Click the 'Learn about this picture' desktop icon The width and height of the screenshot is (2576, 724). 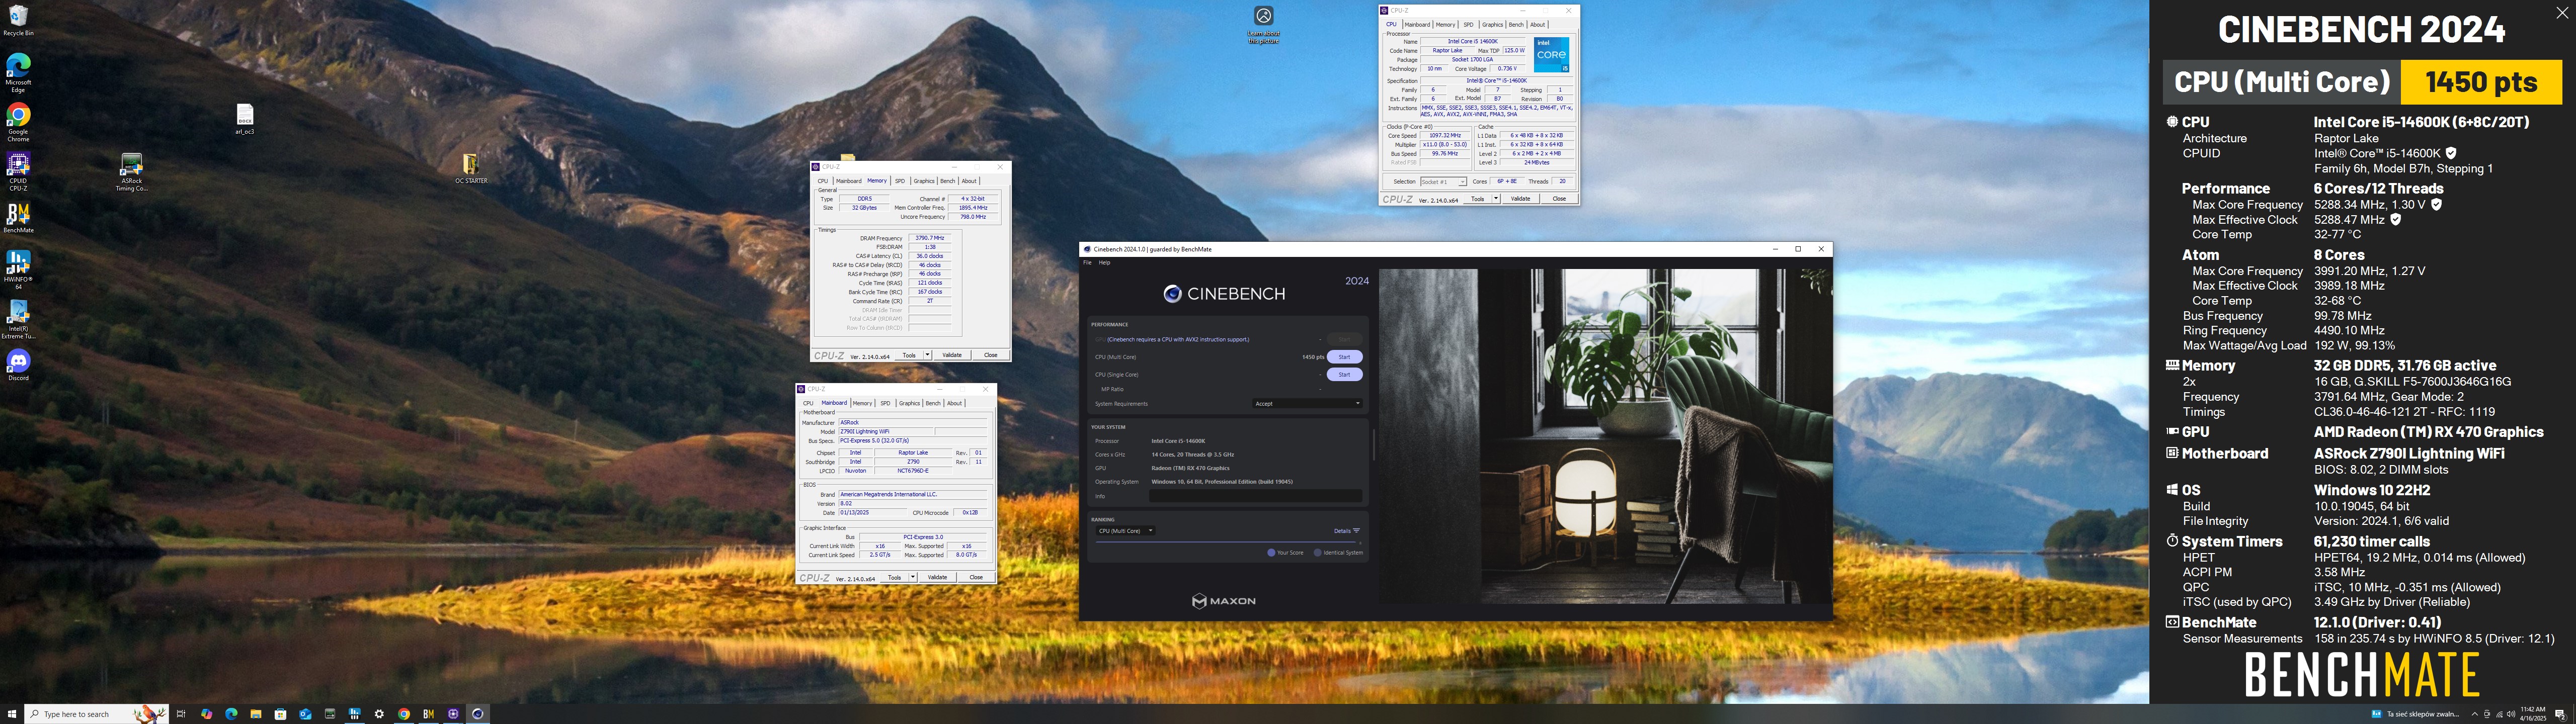(1264, 24)
